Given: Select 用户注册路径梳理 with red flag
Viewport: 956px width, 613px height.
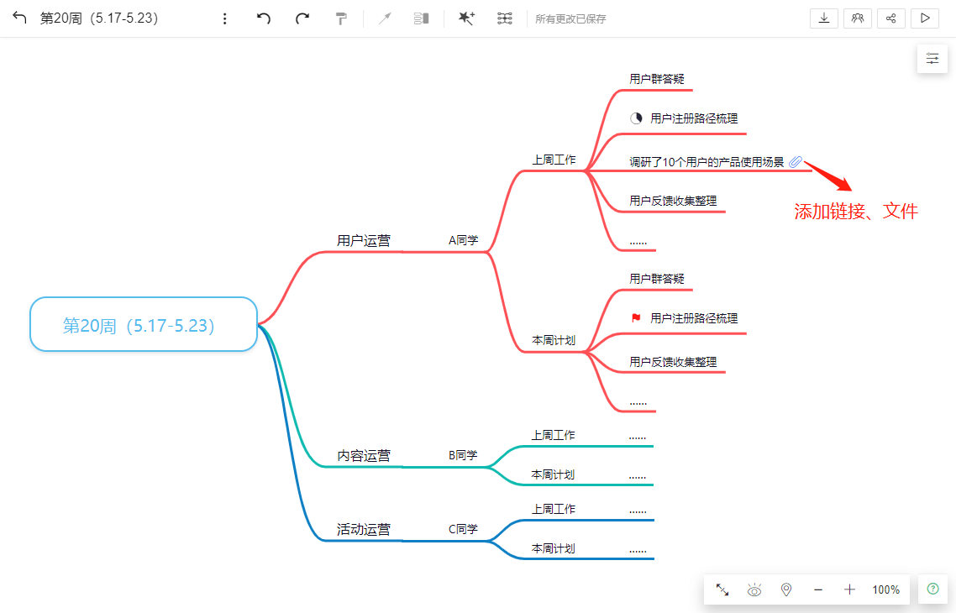Looking at the screenshot, I should pos(694,319).
